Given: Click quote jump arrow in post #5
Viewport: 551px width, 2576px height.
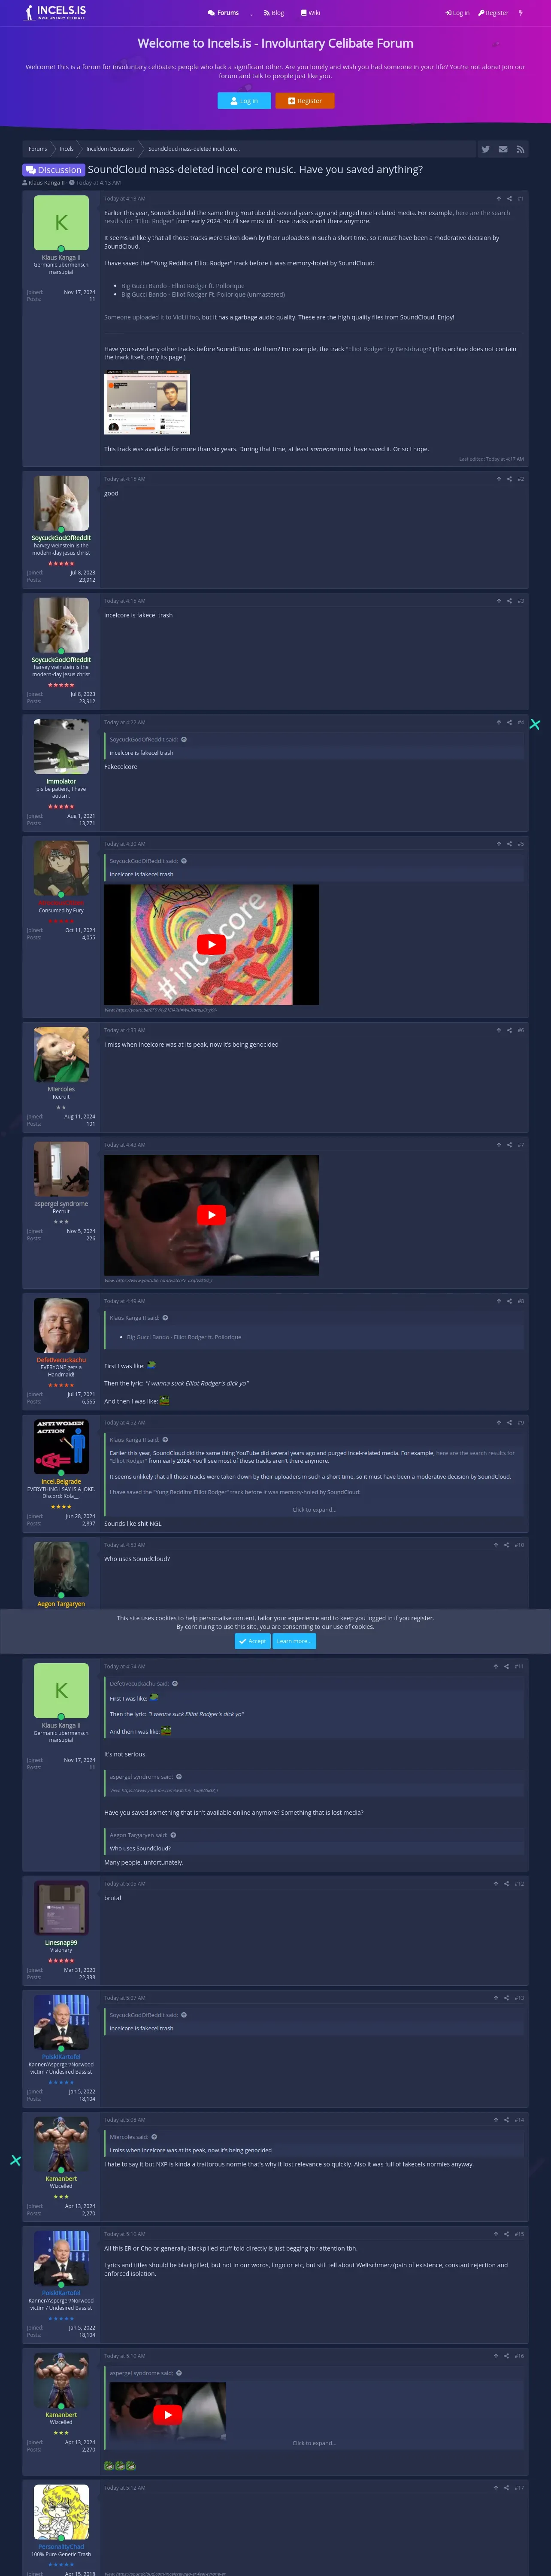Looking at the screenshot, I should click(x=184, y=861).
